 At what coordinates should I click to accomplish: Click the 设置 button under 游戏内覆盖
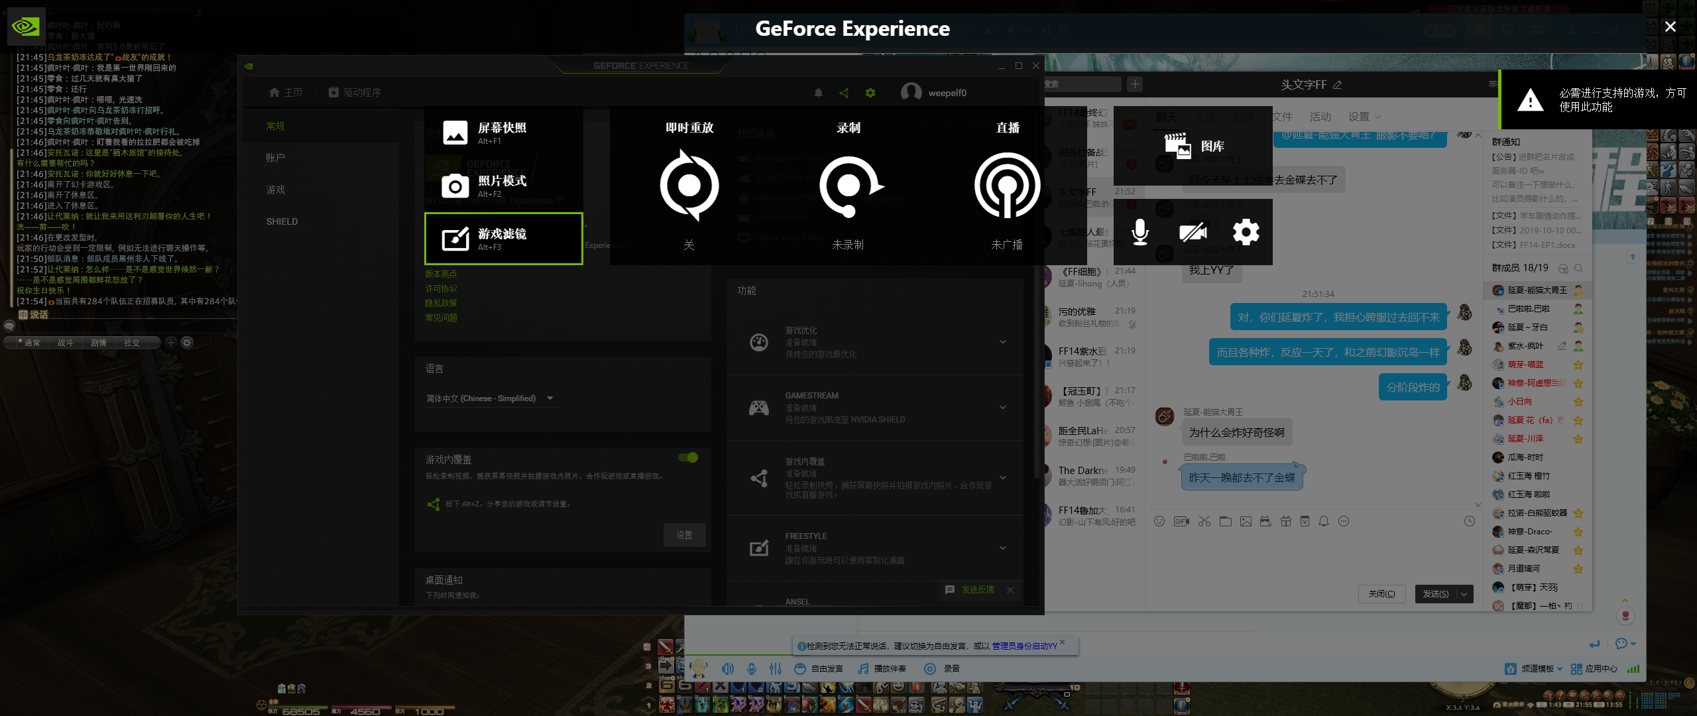(x=684, y=535)
